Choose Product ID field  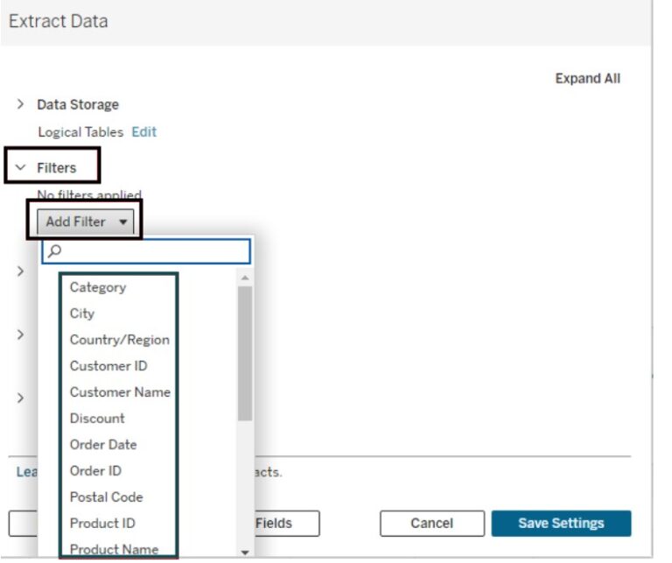tap(102, 523)
